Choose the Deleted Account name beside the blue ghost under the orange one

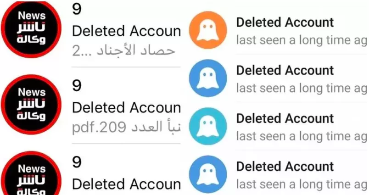(285, 70)
